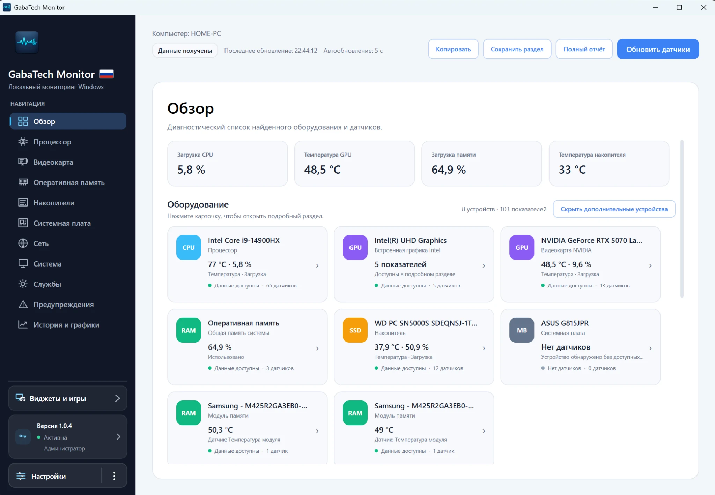Click the Видеокарта icon in navigation

click(x=23, y=162)
